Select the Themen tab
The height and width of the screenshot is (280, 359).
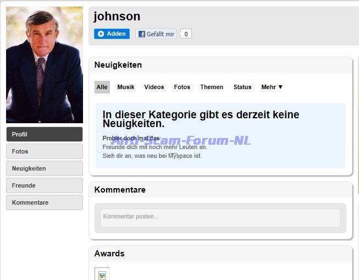(x=212, y=87)
